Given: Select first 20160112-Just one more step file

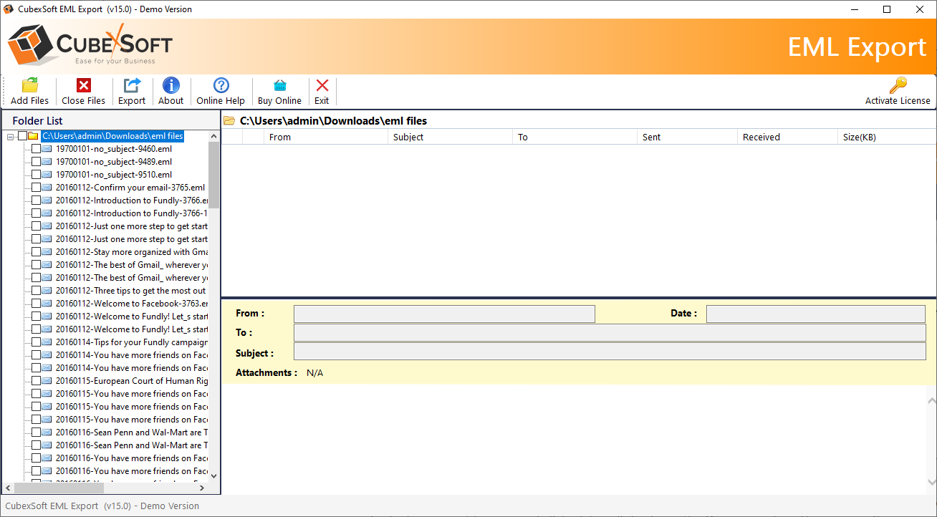Looking at the screenshot, I should pos(131,226).
